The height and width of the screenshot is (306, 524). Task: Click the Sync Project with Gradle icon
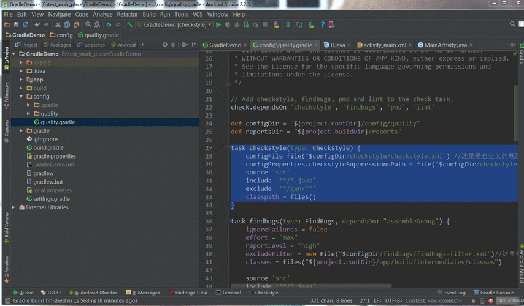tap(287, 24)
